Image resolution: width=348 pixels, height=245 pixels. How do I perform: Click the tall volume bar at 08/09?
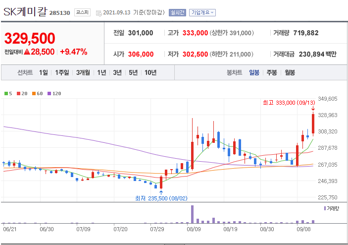pyautogui.click(x=192, y=214)
